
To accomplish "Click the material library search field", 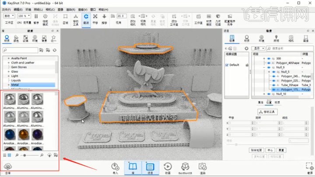I will coord(20,50).
